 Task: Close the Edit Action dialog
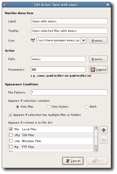coord(108,5)
